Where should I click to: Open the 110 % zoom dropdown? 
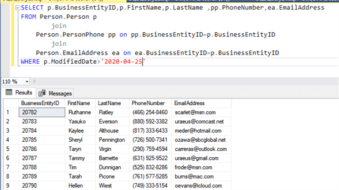(x=27, y=82)
